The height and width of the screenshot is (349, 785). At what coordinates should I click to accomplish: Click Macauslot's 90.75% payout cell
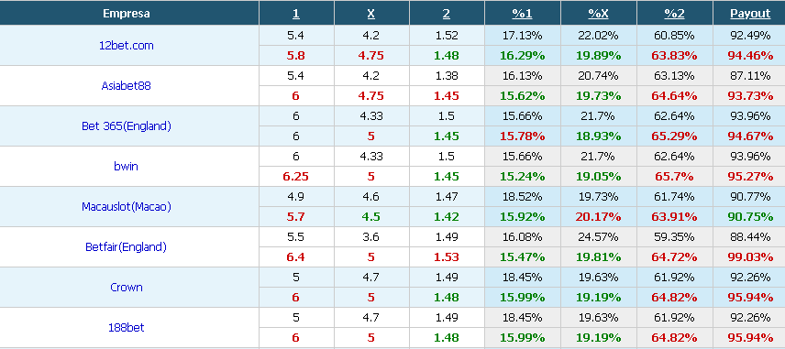pyautogui.click(x=750, y=217)
